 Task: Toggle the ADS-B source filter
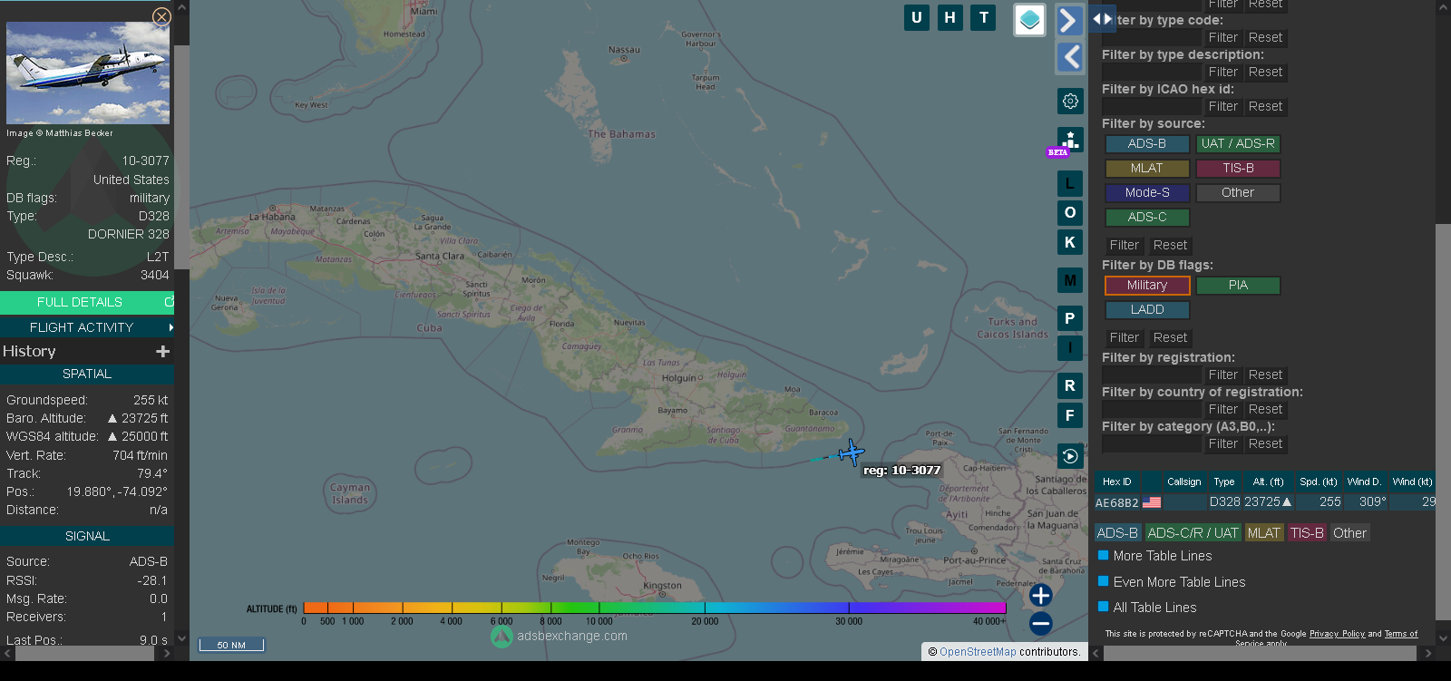(1147, 143)
